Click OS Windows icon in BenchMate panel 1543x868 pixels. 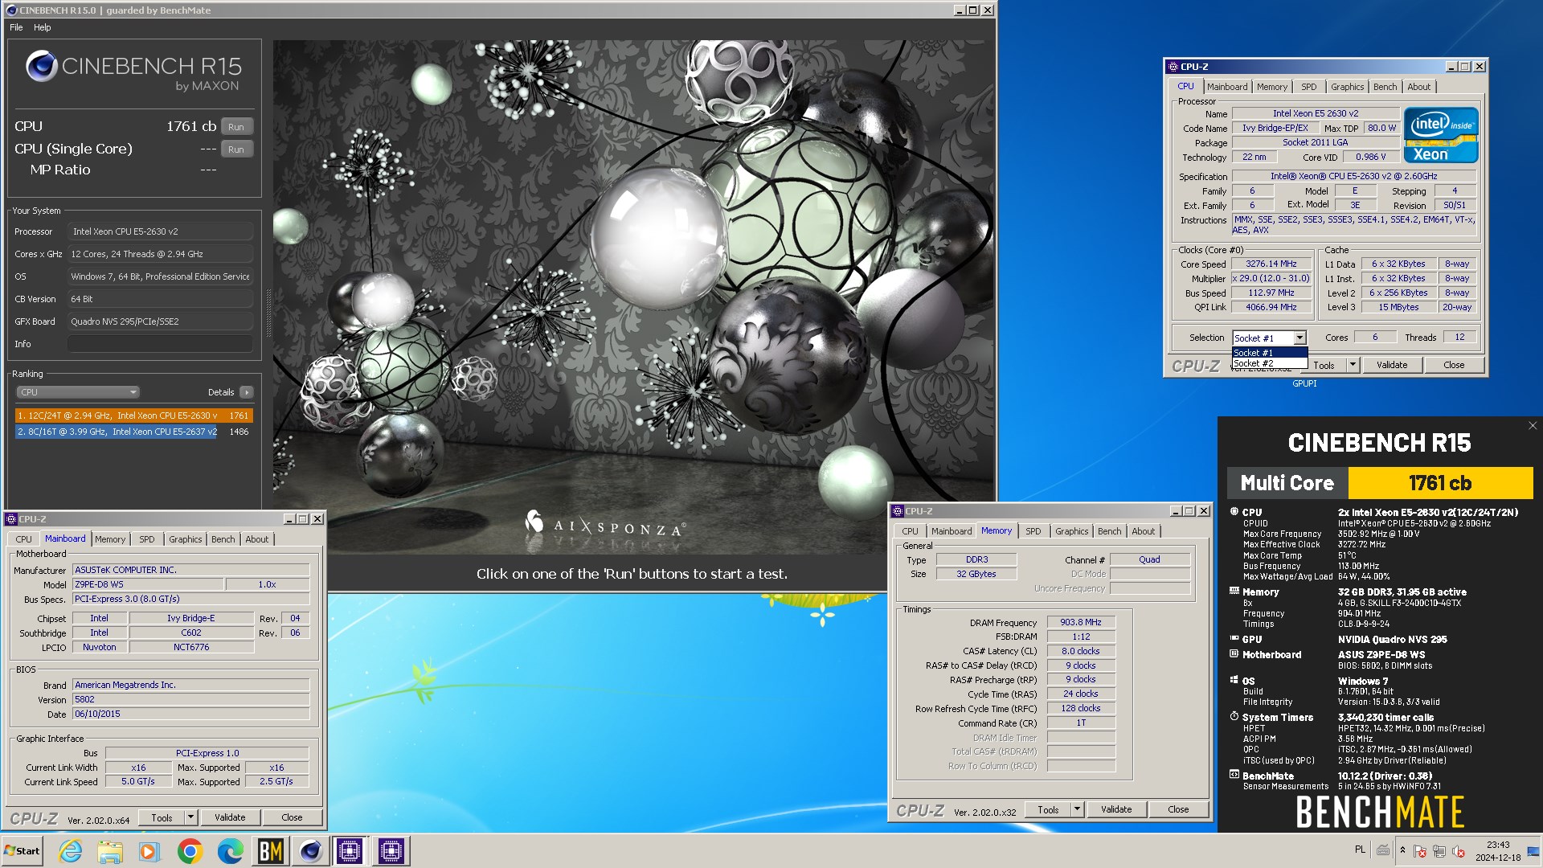pyautogui.click(x=1234, y=680)
